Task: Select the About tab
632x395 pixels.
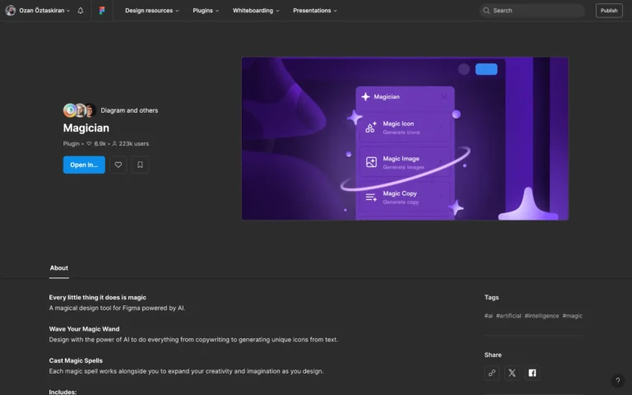Action: click(59, 268)
